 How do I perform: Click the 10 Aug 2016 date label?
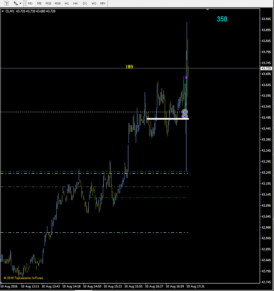(x=9, y=286)
